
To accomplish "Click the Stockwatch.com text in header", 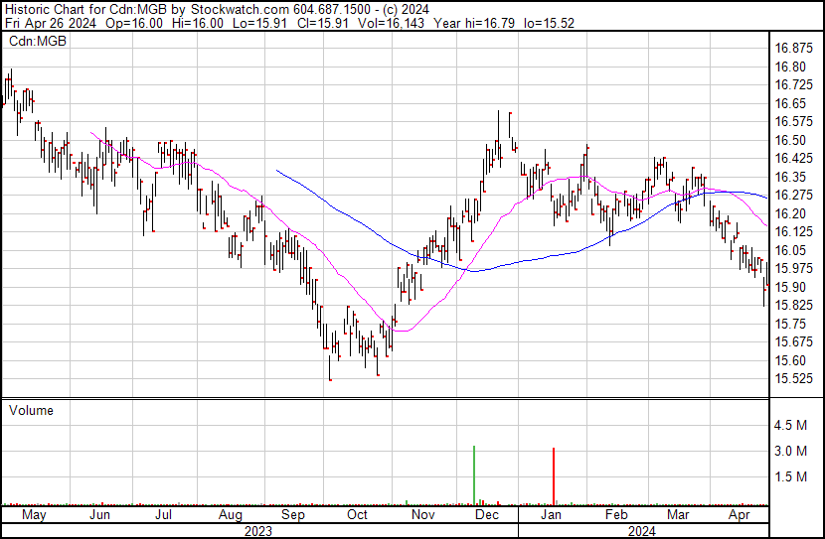I will coord(241,8).
